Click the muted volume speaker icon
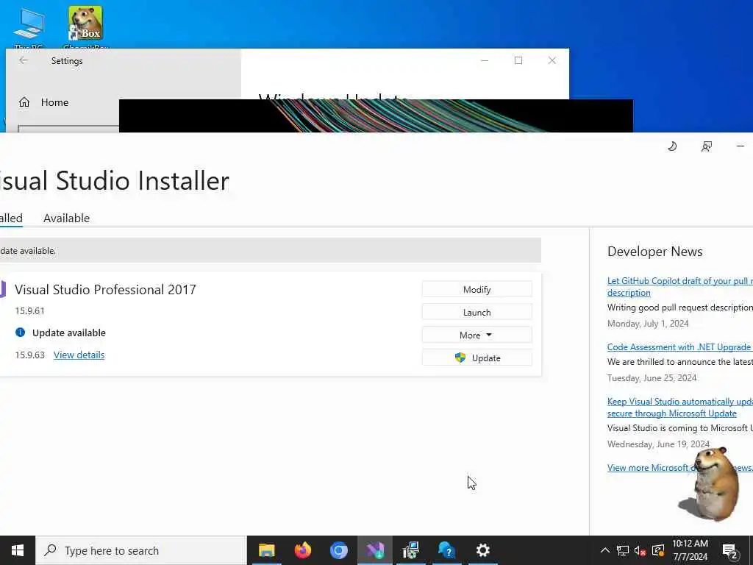The width and height of the screenshot is (753, 565). (x=640, y=550)
